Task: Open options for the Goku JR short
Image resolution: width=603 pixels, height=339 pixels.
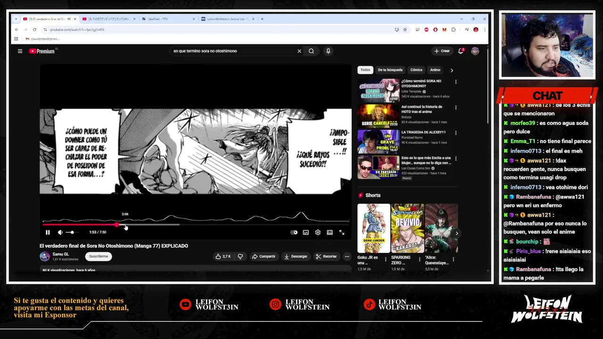Action: 386,259
